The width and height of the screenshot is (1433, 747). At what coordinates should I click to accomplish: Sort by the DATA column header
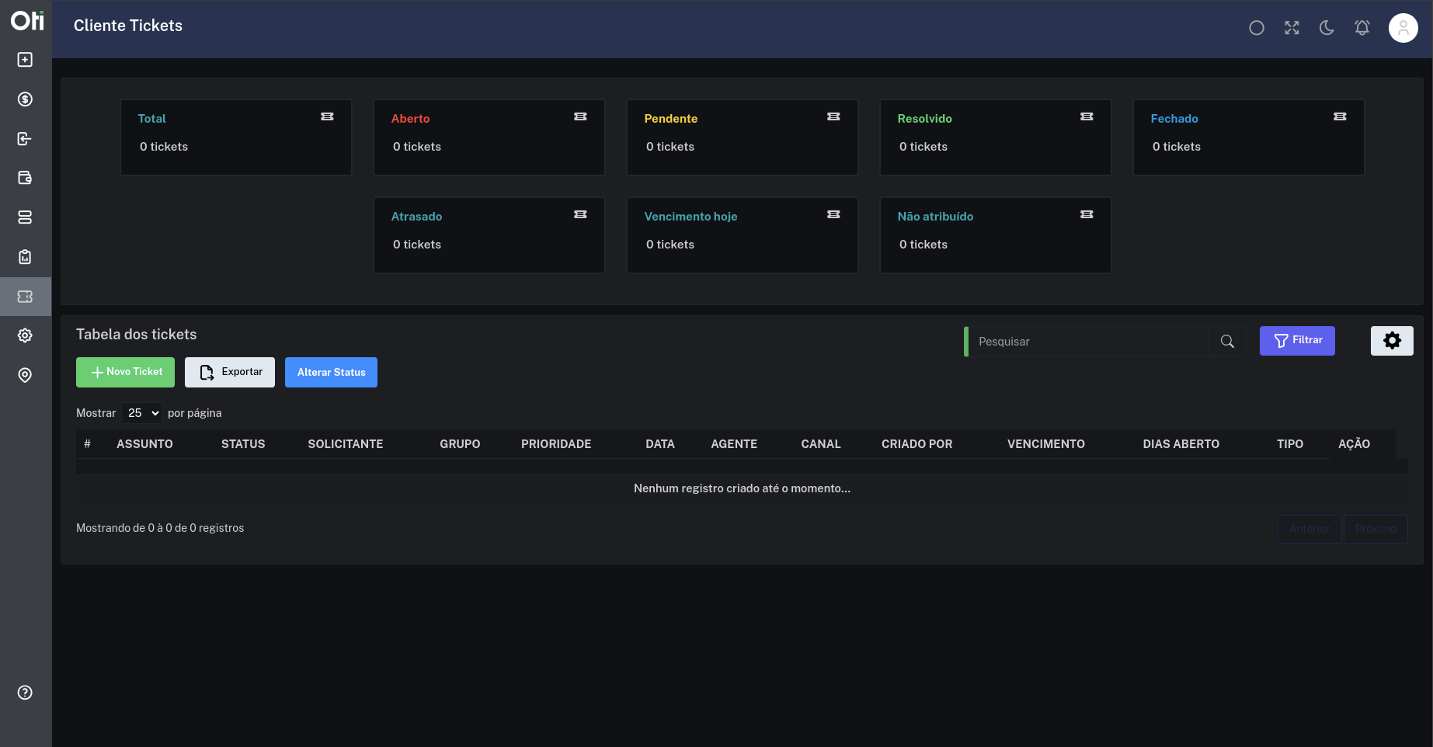tap(660, 444)
